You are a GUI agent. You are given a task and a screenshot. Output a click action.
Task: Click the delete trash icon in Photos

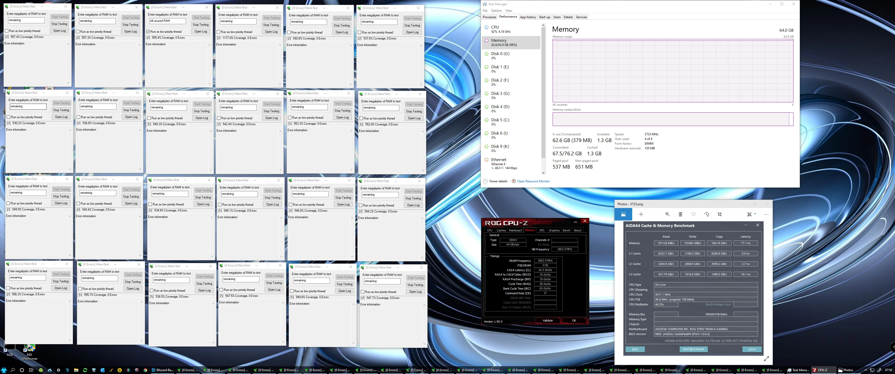[x=680, y=215]
